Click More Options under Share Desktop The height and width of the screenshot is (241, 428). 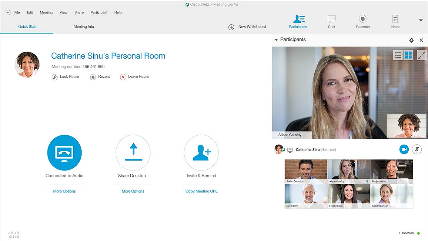coord(133,191)
